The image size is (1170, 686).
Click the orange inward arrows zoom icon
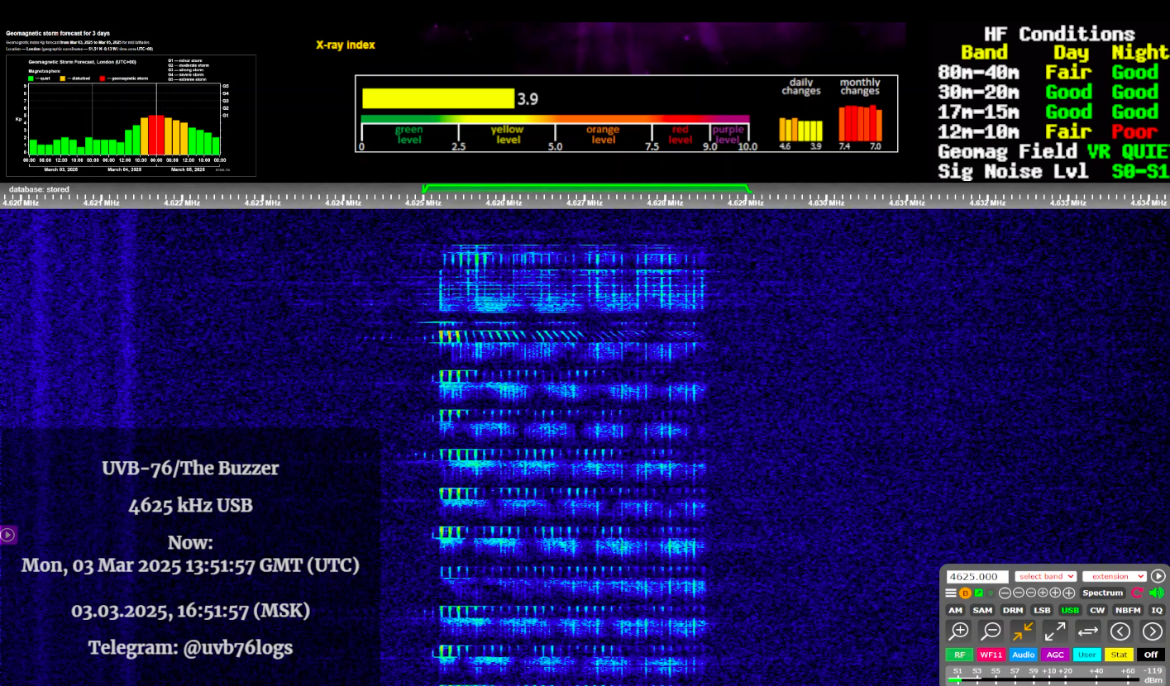[x=1023, y=631]
